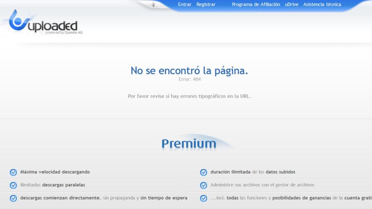This screenshot has width=372, height=209.
Task: Open the Registrar page
Action: pyautogui.click(x=206, y=4)
